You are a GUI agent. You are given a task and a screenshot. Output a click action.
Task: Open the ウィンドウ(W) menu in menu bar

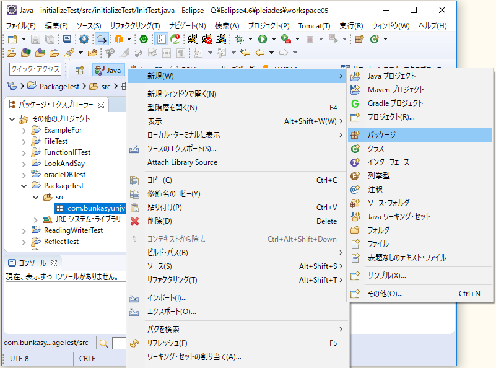(391, 25)
